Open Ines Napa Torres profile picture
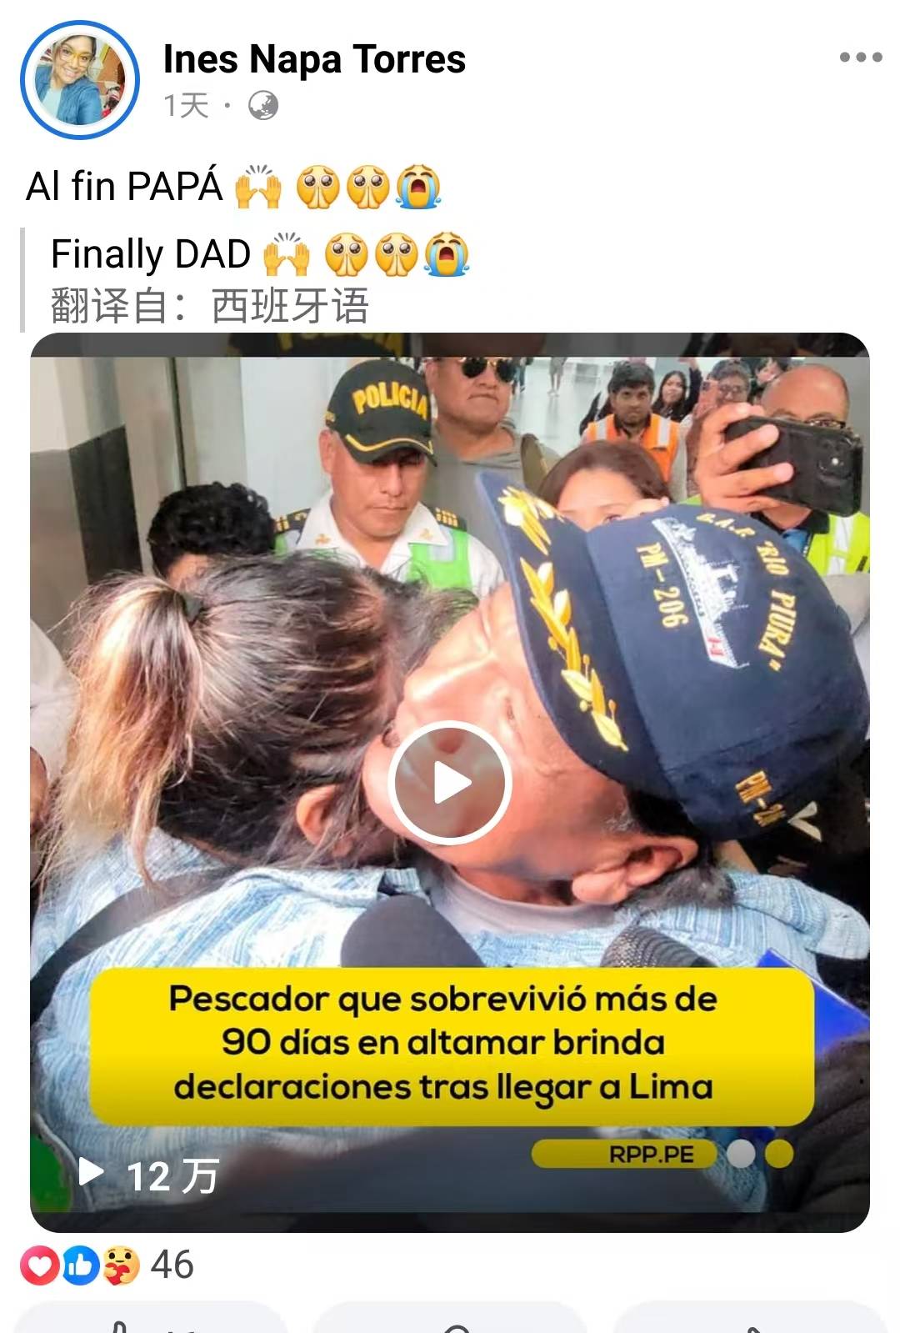The height and width of the screenshot is (1333, 900). click(80, 80)
